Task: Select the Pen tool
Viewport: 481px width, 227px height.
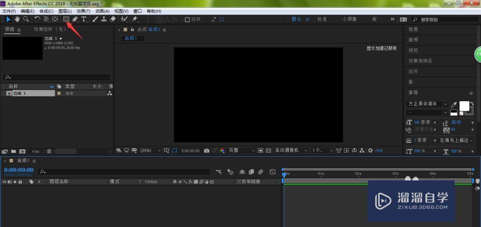Action: point(75,19)
